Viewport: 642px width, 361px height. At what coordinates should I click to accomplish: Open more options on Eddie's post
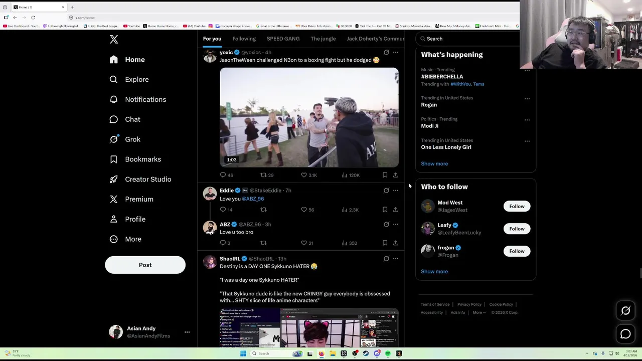pyautogui.click(x=395, y=191)
